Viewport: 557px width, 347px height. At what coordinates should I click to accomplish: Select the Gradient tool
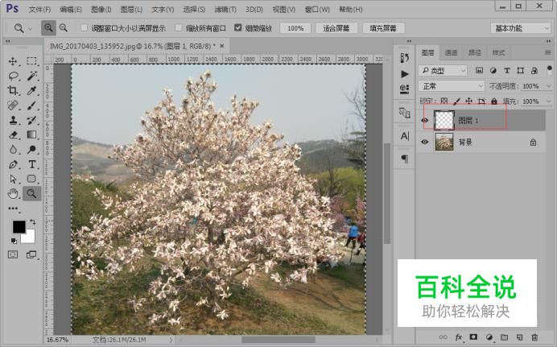coord(31,134)
